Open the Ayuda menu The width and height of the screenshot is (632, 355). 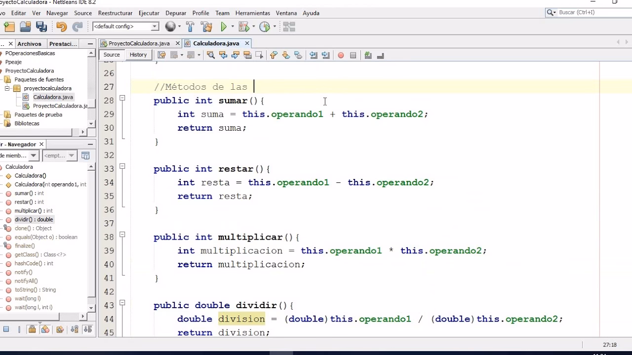311,13
